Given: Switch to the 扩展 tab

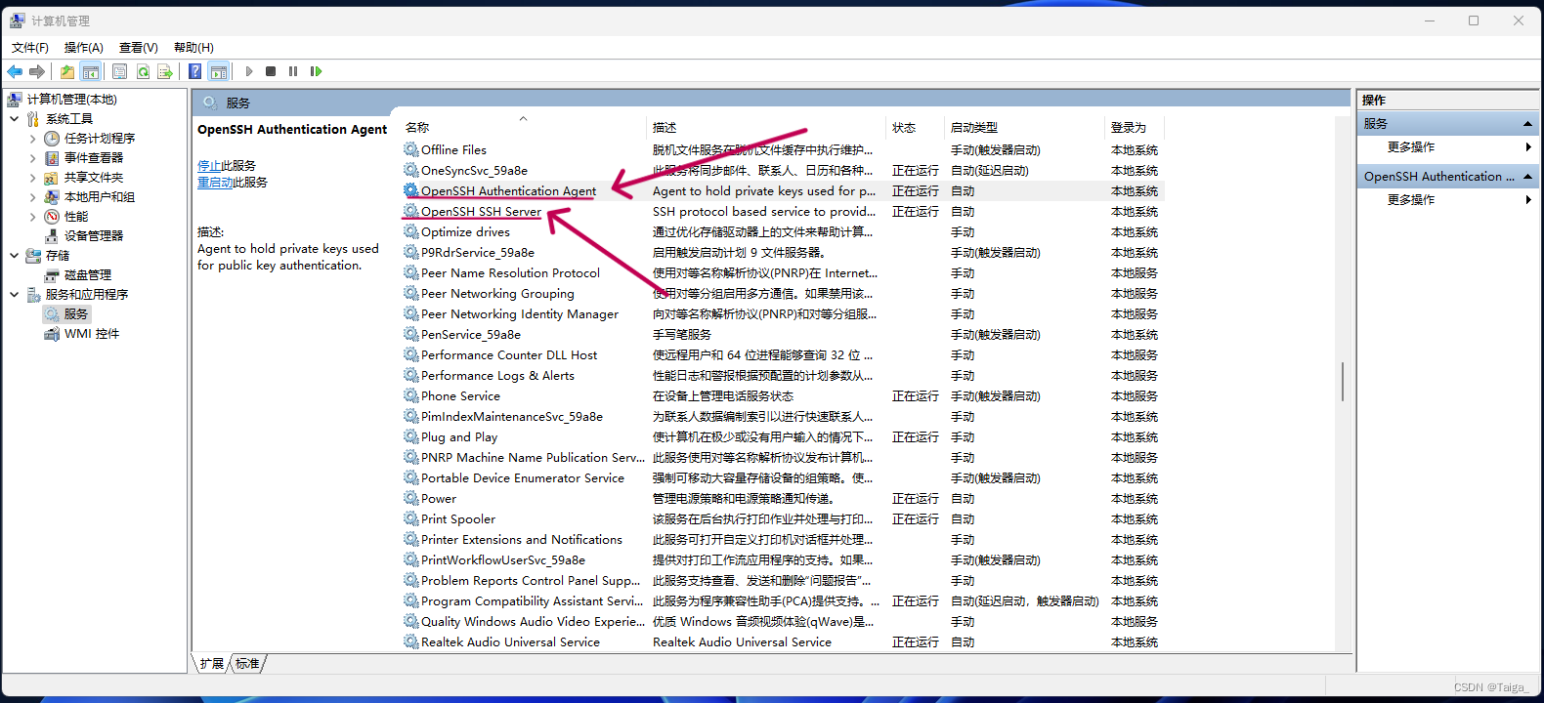Looking at the screenshot, I should (x=211, y=664).
